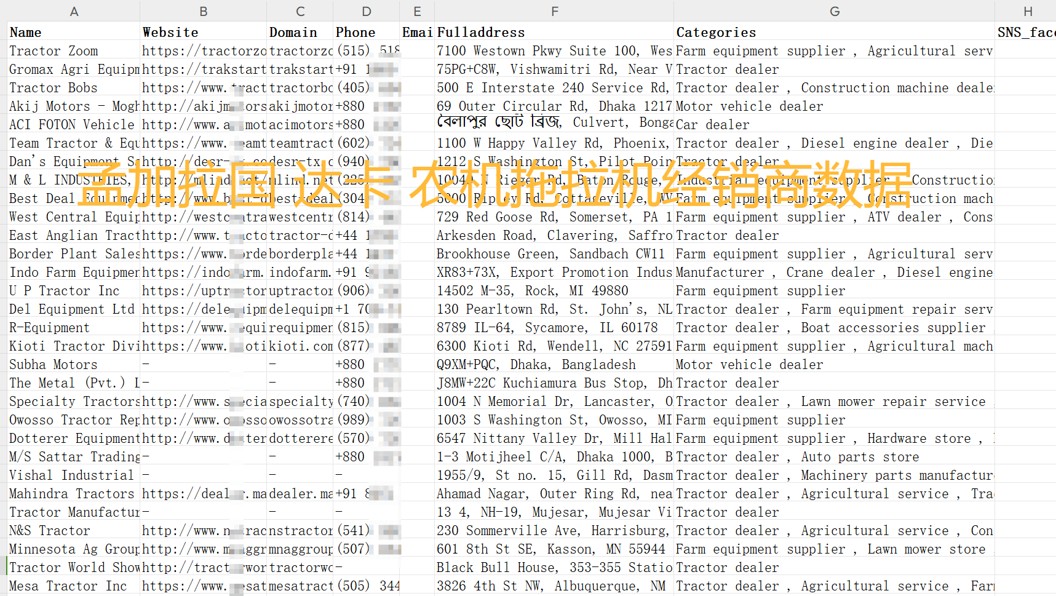The height and width of the screenshot is (596, 1056).
Task: Click the address '6547 Nittany Valley Dr'
Action: point(554,438)
